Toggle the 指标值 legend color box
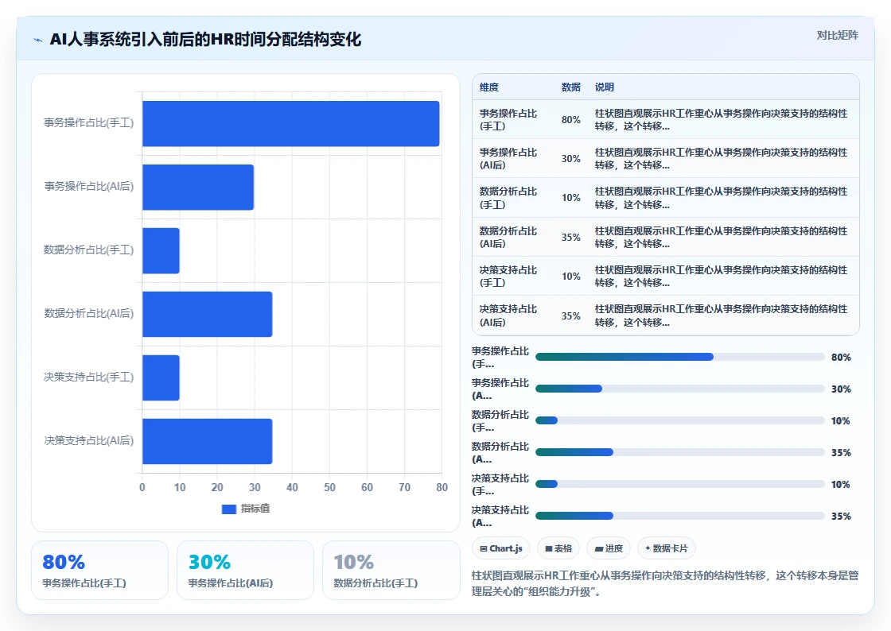 point(228,509)
